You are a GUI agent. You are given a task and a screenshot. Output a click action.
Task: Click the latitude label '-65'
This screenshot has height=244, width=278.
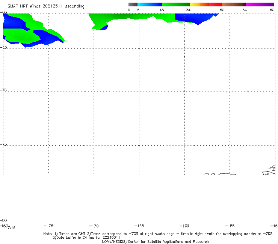point(3,48)
